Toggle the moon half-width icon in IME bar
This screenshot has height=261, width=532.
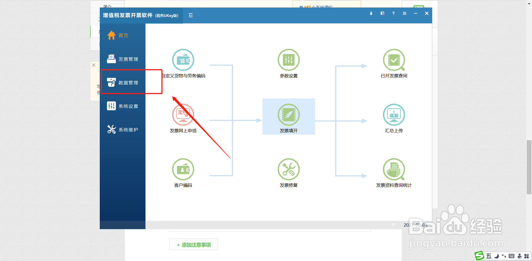497,256
